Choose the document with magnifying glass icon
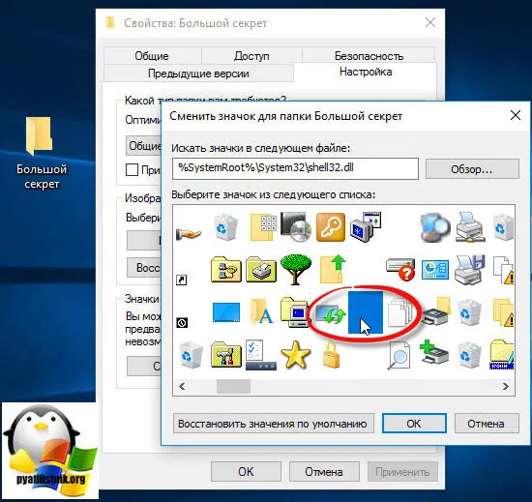532x502 pixels. [x=399, y=355]
